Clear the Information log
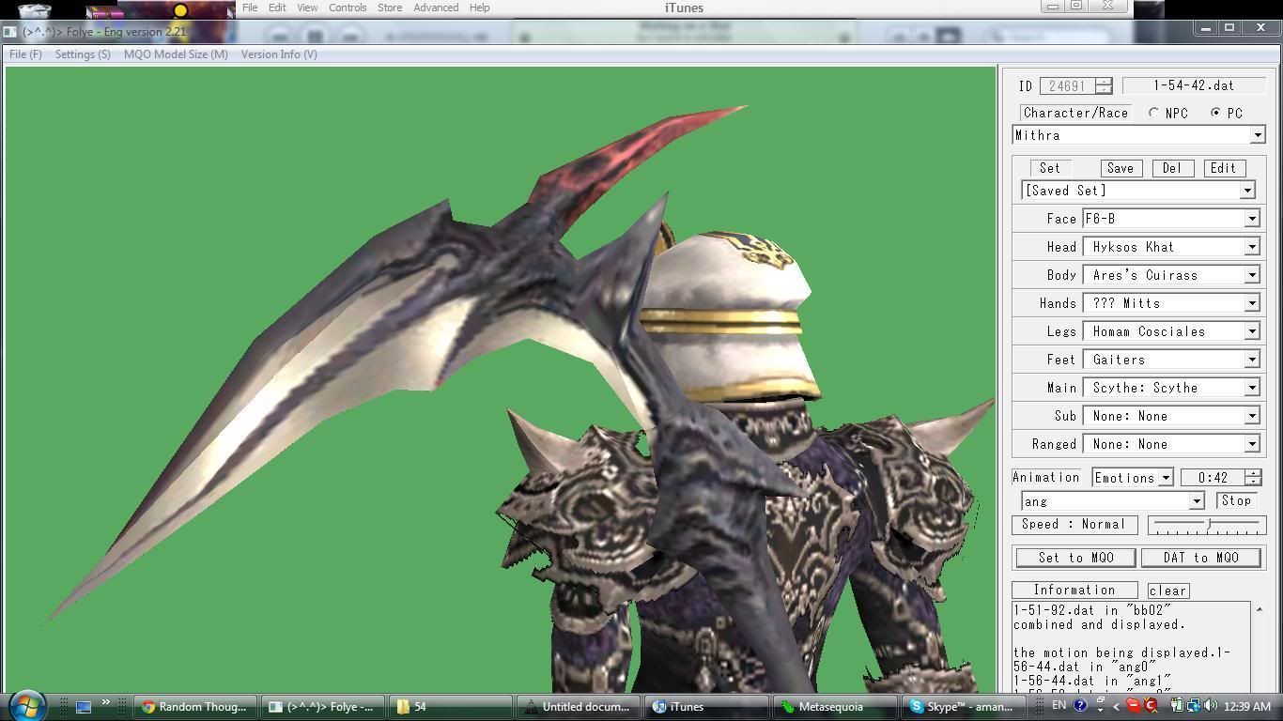The image size is (1283, 721). coord(1168,591)
